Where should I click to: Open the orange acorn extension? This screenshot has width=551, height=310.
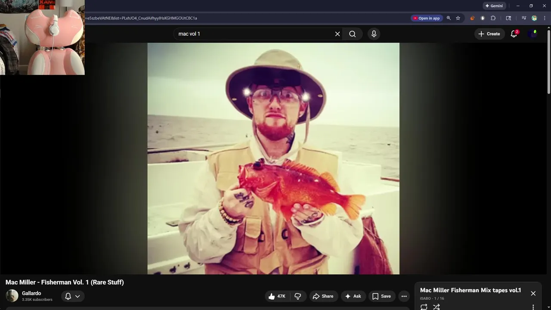[472, 18]
